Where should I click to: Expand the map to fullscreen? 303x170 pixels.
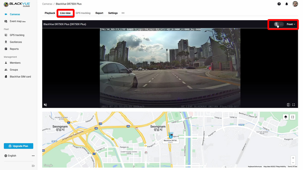[x=293, y=117]
